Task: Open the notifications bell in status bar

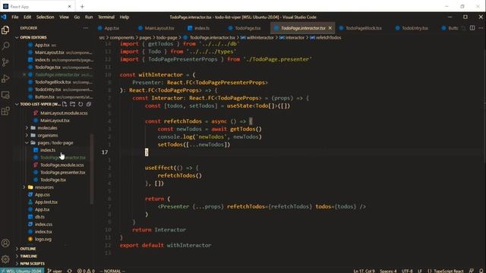Action: pyautogui.click(x=481, y=271)
